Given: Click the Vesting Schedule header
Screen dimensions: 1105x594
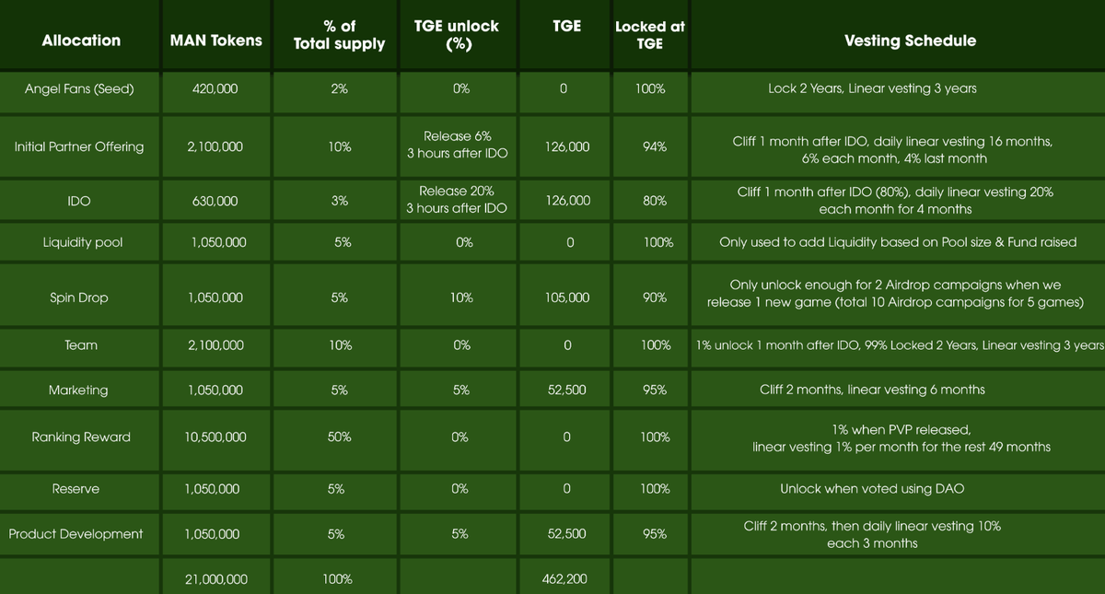Looking at the screenshot, I should tap(909, 41).
